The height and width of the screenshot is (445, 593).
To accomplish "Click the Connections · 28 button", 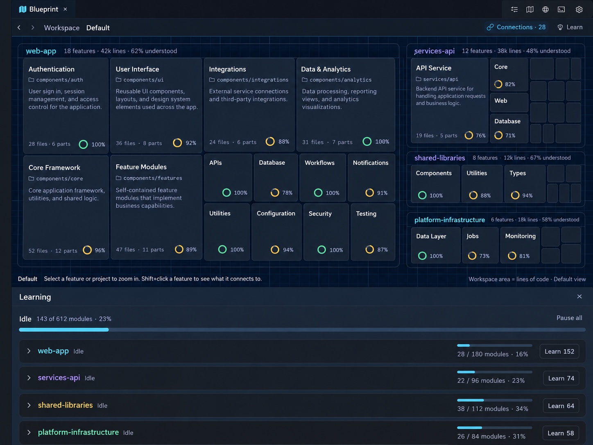I will [516, 27].
